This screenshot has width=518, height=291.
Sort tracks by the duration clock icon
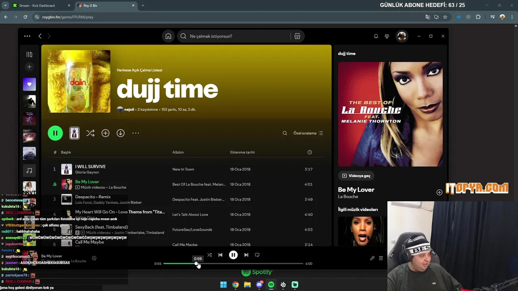[x=310, y=152]
